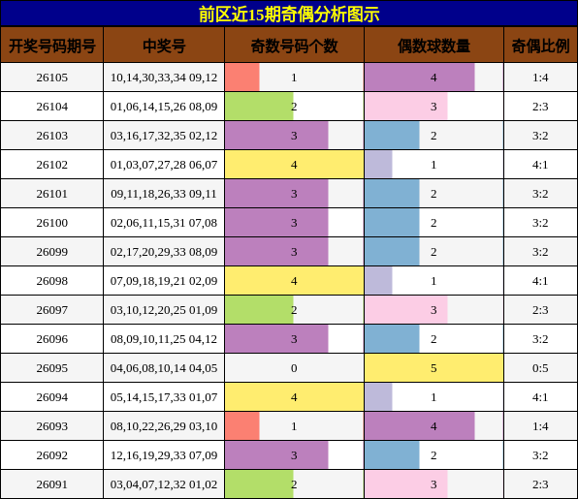Click the purple even-count bar for 26105
Viewport: 578px width, 499px height.
(420, 78)
